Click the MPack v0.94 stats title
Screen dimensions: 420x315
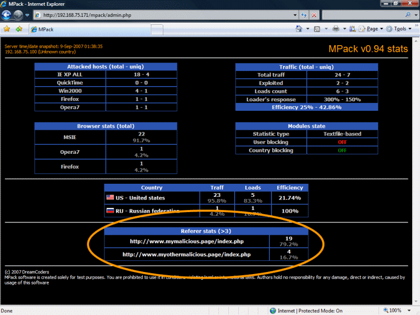tap(368, 49)
